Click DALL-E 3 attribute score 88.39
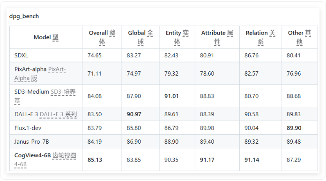The image size is (326, 181). [207, 114]
